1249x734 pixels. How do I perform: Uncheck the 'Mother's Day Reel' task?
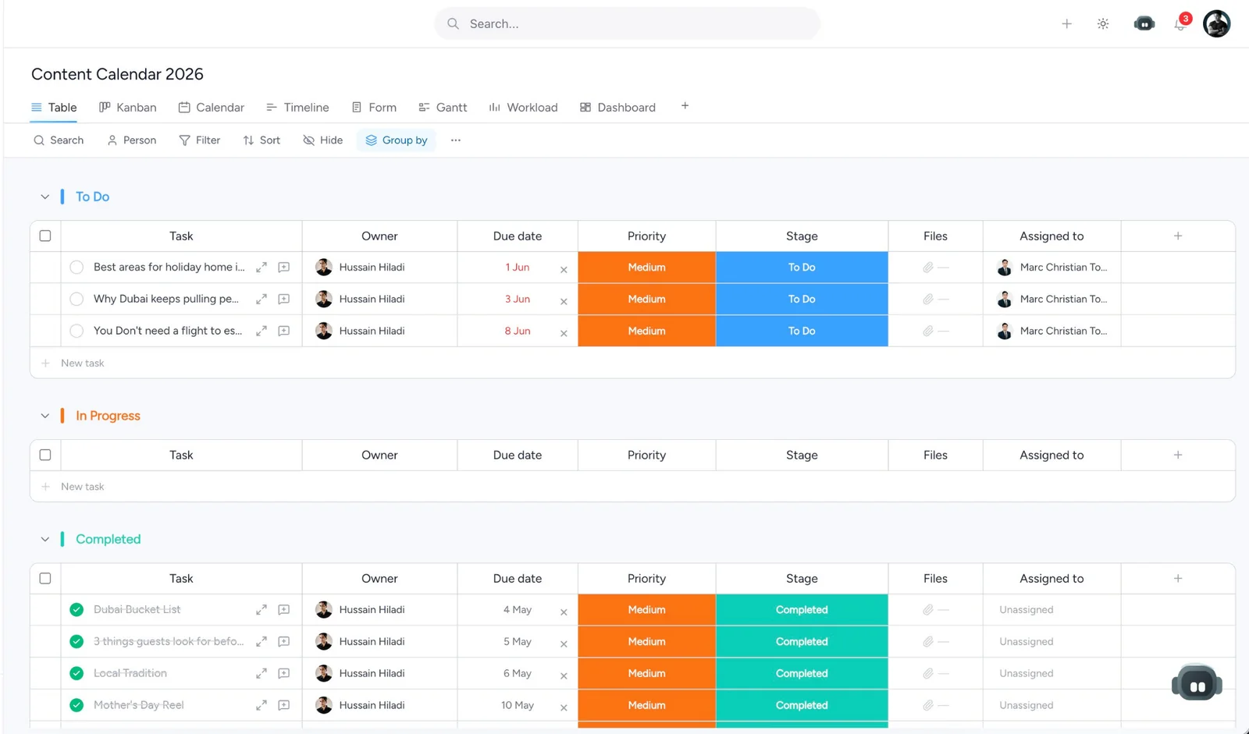(77, 706)
